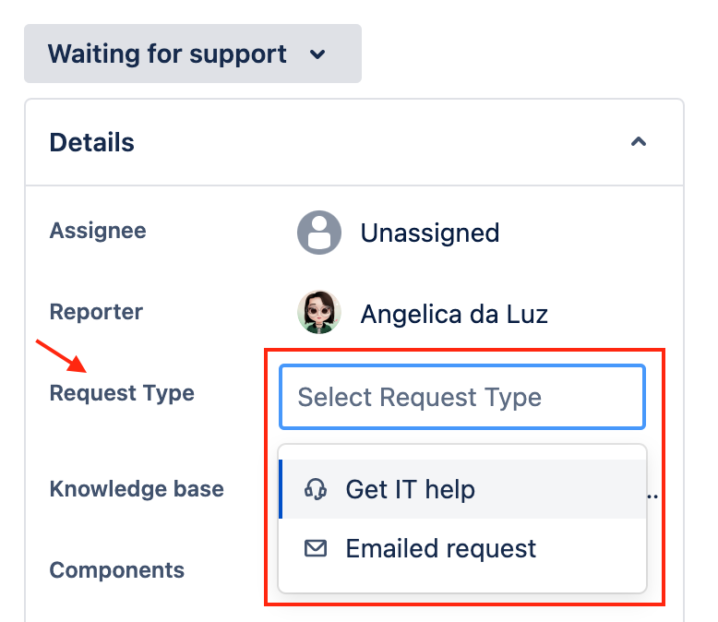Collapse the Details panel using its chevron
Viewport: 718px width, 622px height.
coord(638,142)
